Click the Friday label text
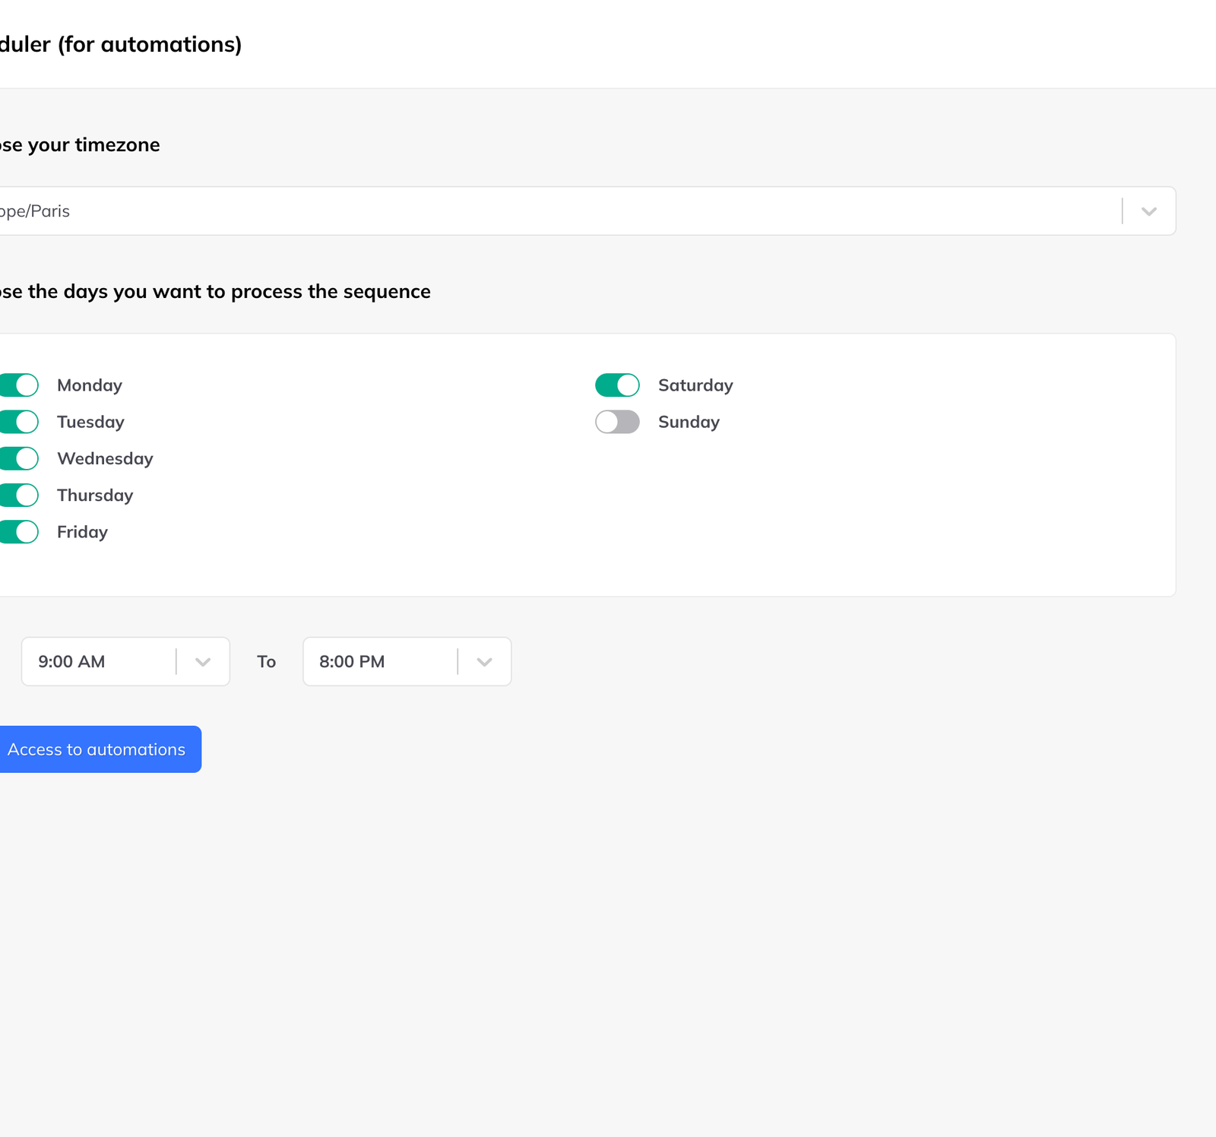 (82, 532)
